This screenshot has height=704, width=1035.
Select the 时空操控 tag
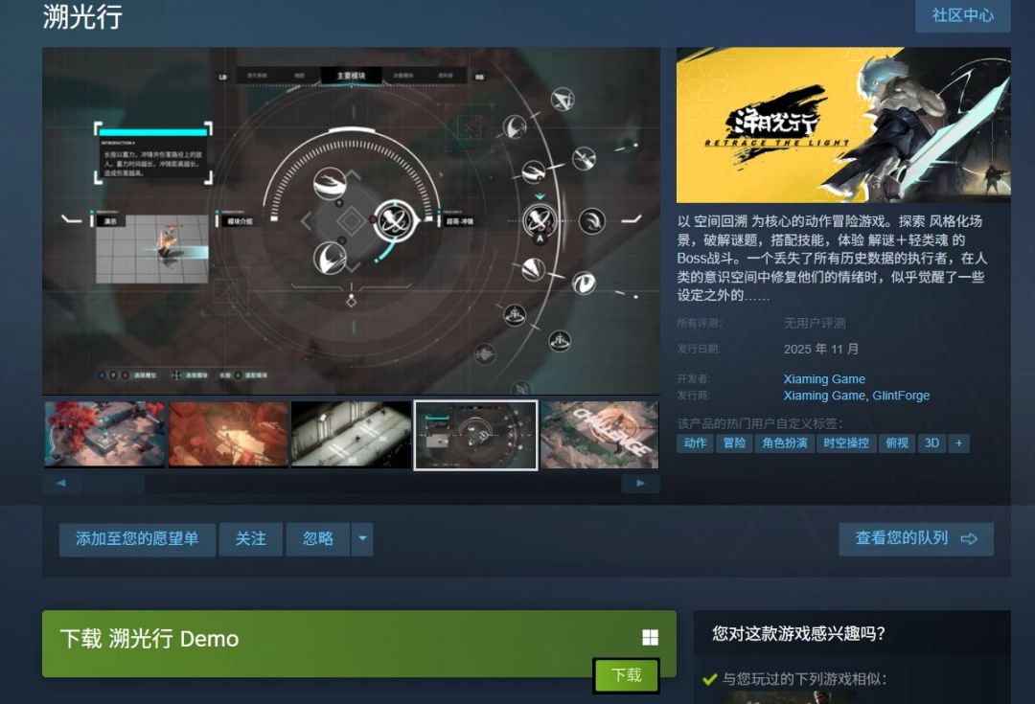pyautogui.click(x=846, y=443)
